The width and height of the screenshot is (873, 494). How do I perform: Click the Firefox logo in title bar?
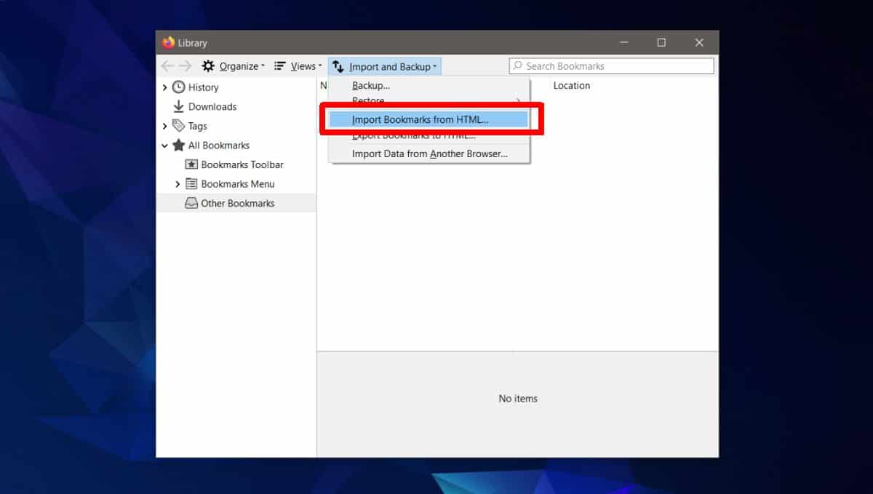point(169,42)
